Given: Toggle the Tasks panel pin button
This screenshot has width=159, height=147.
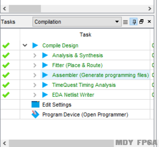Looking at the screenshot, I should (134, 22).
